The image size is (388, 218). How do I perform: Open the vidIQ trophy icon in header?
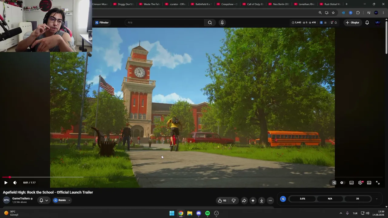332,22
